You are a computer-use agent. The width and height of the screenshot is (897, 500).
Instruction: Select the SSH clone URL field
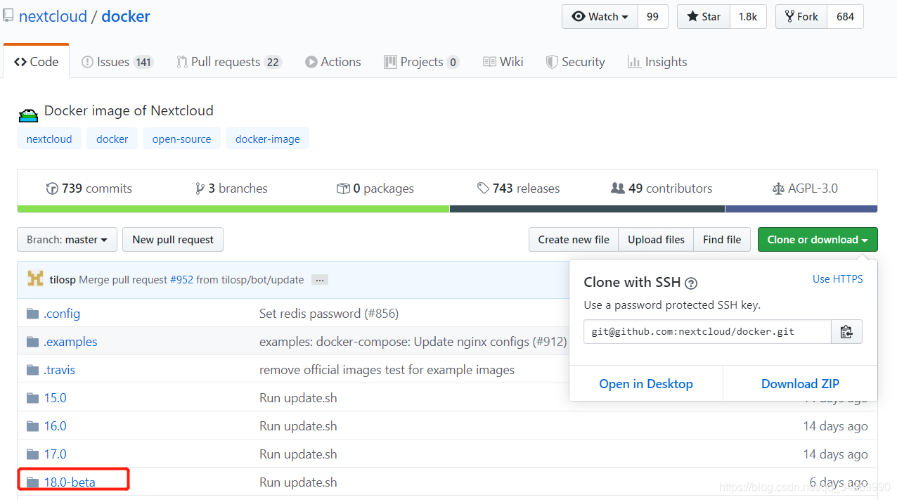[707, 332]
